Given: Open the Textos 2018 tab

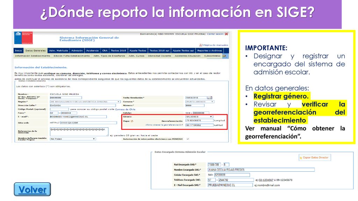Looking at the screenshot, I should point(118,51).
